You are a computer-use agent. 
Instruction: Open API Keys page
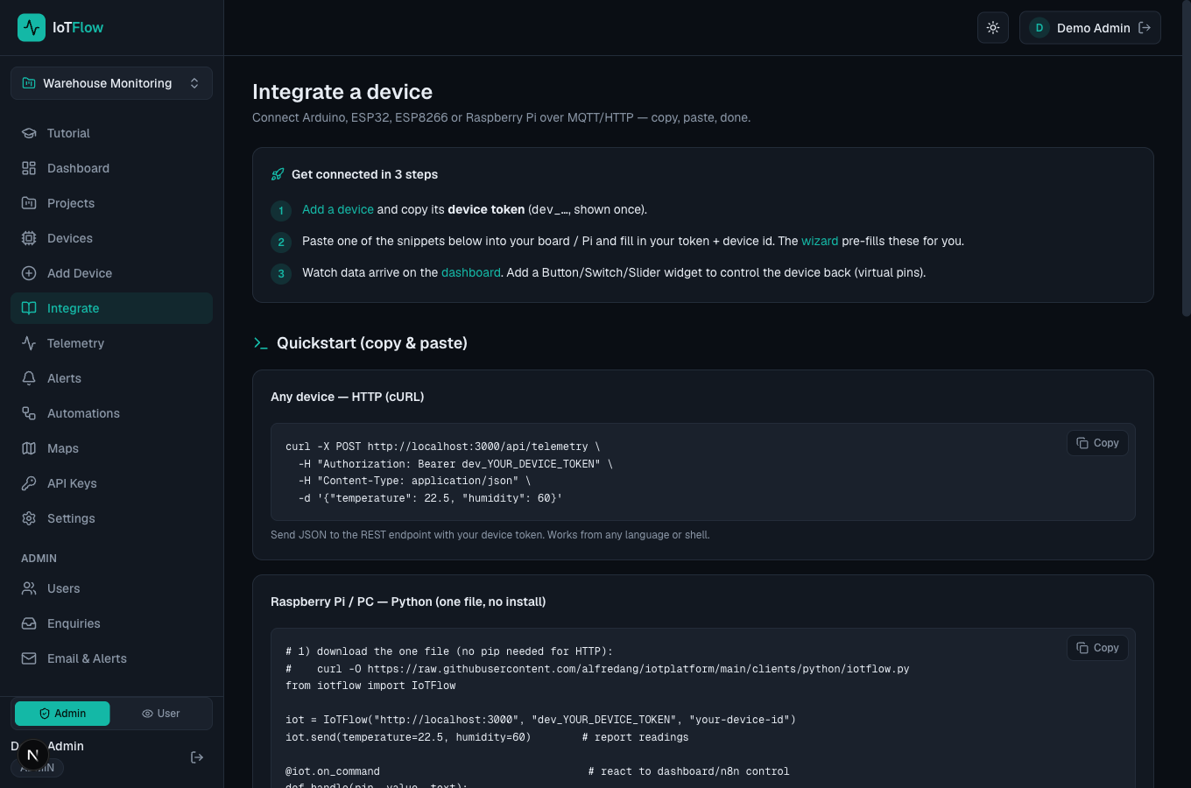111,483
